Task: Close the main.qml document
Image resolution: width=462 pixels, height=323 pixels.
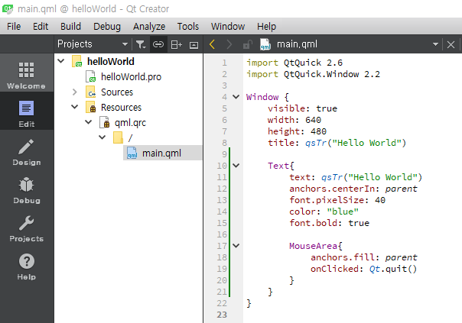Action: coord(451,44)
